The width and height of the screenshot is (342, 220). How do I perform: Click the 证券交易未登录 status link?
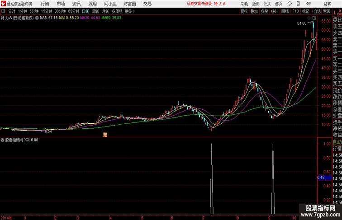[199, 4]
